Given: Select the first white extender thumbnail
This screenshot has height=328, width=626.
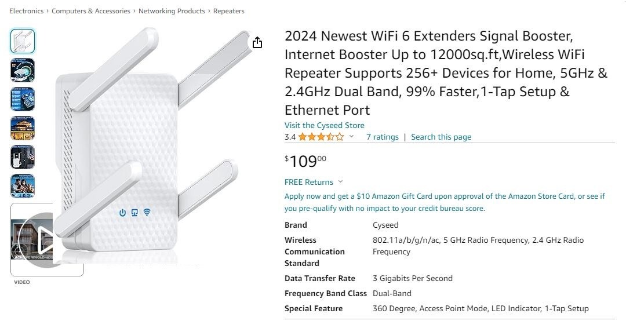Looking at the screenshot, I should pos(23,41).
